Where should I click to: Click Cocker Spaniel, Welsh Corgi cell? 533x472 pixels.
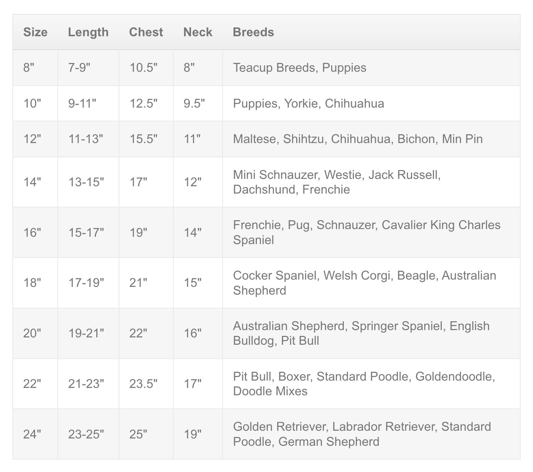(371, 283)
